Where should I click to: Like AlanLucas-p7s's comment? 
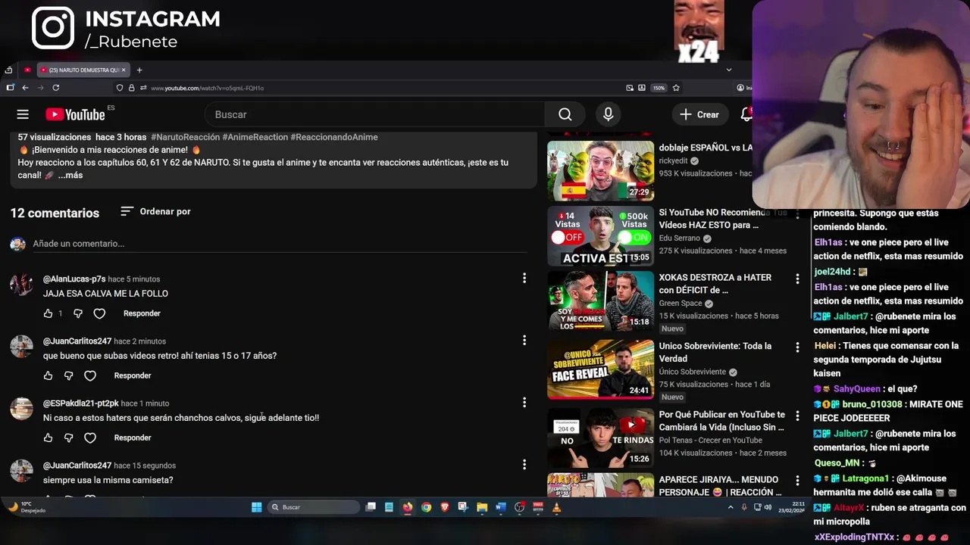[48, 313]
